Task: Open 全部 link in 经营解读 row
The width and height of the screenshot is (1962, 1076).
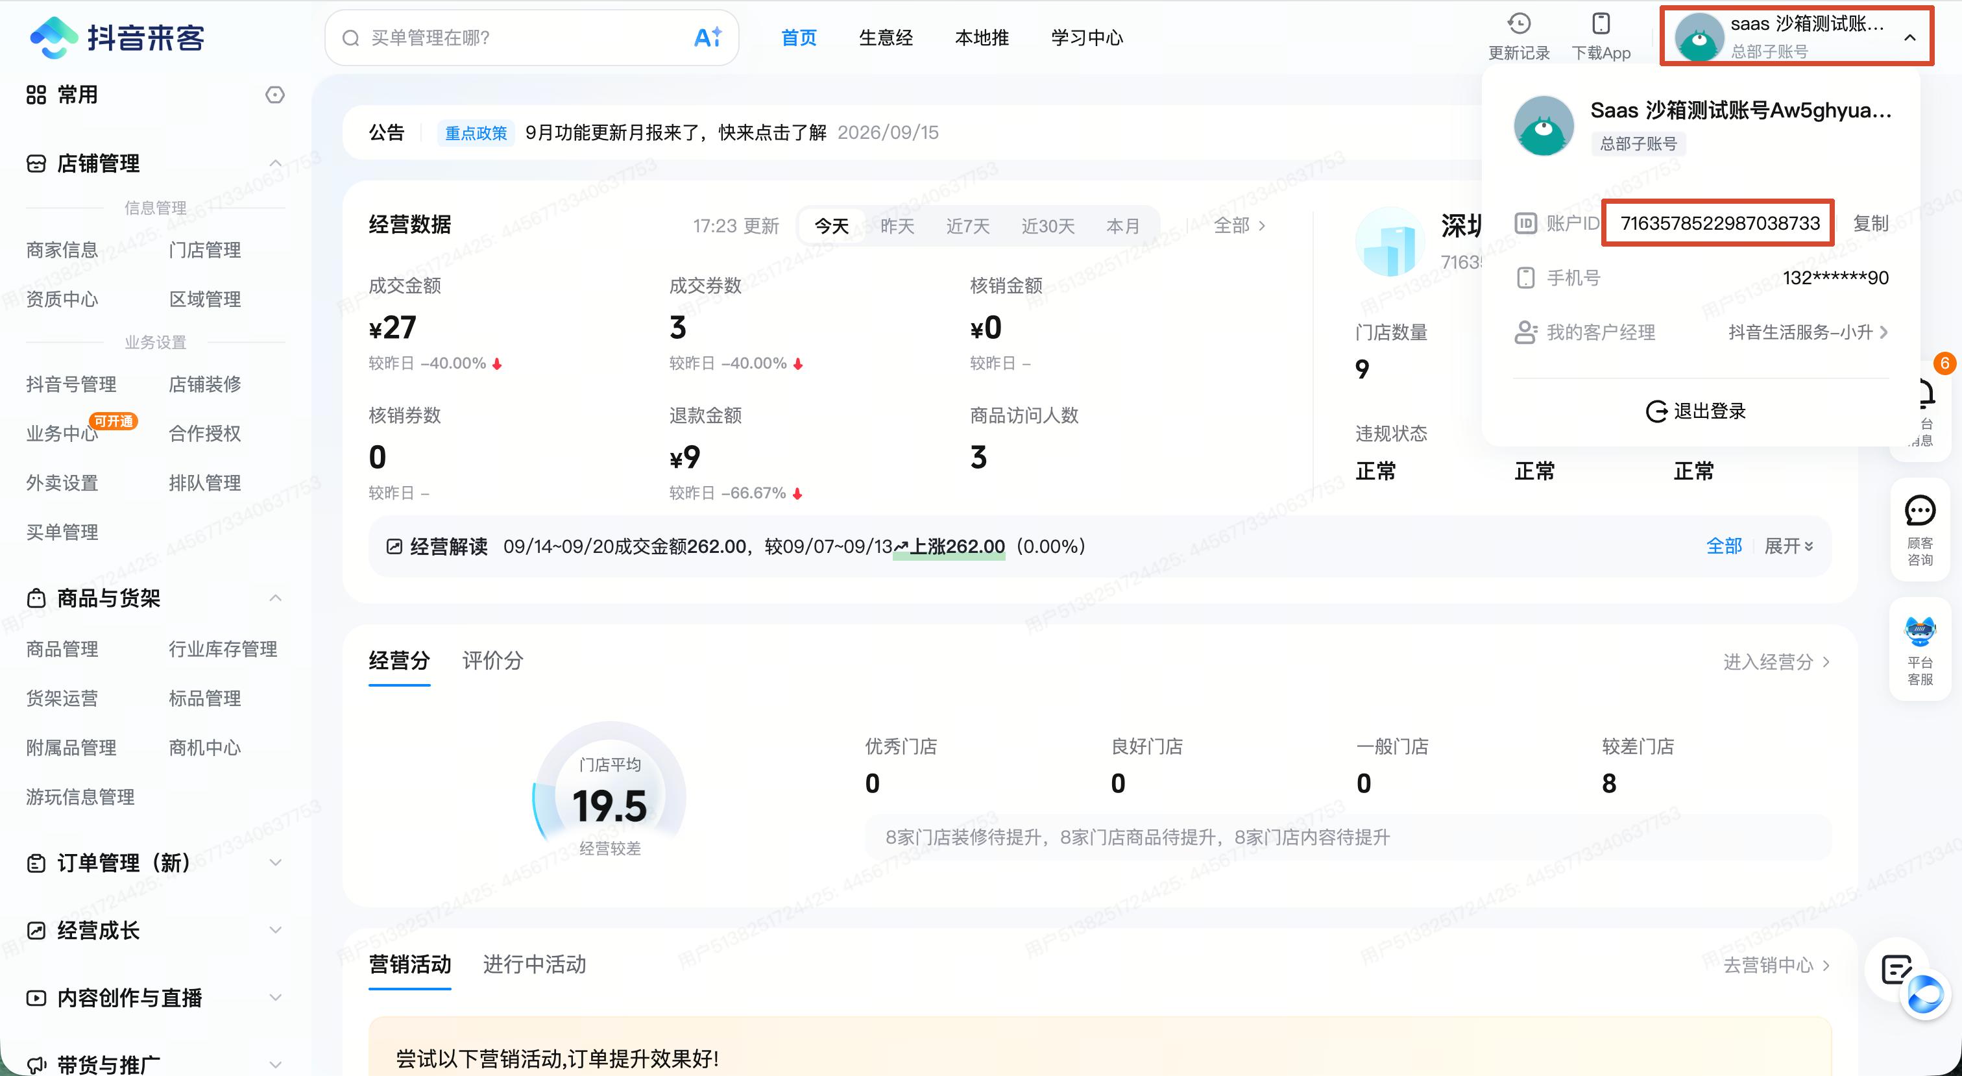Action: point(1724,546)
